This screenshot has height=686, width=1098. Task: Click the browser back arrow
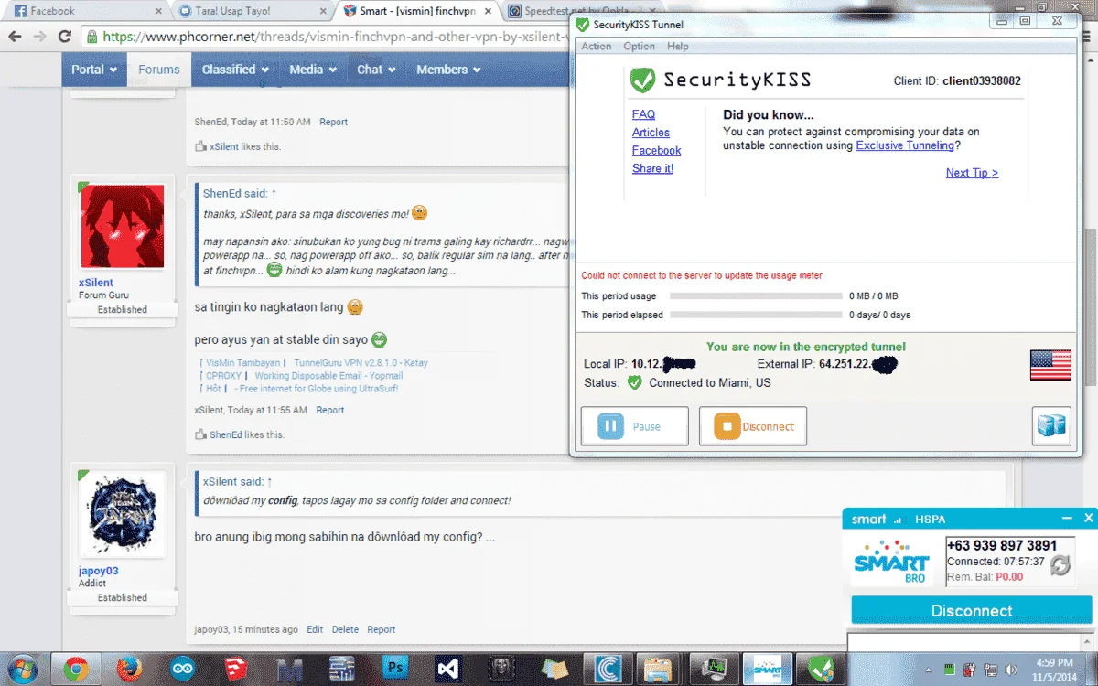(x=15, y=37)
